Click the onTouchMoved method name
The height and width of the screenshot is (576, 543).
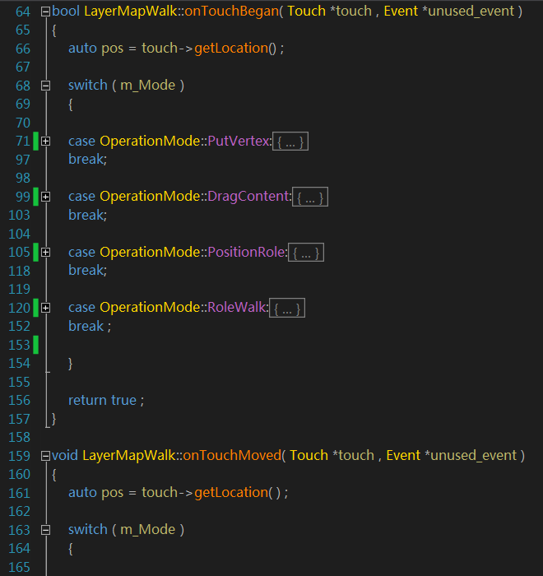[232, 456]
